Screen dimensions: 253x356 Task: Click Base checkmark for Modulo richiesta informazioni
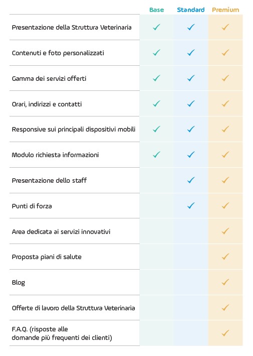(x=156, y=155)
